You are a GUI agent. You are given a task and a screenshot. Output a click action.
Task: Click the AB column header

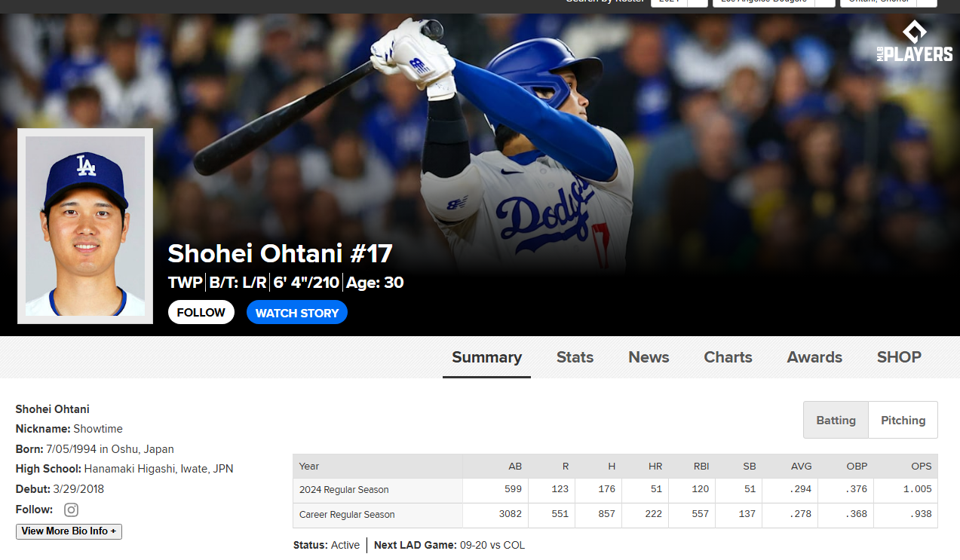(515, 466)
